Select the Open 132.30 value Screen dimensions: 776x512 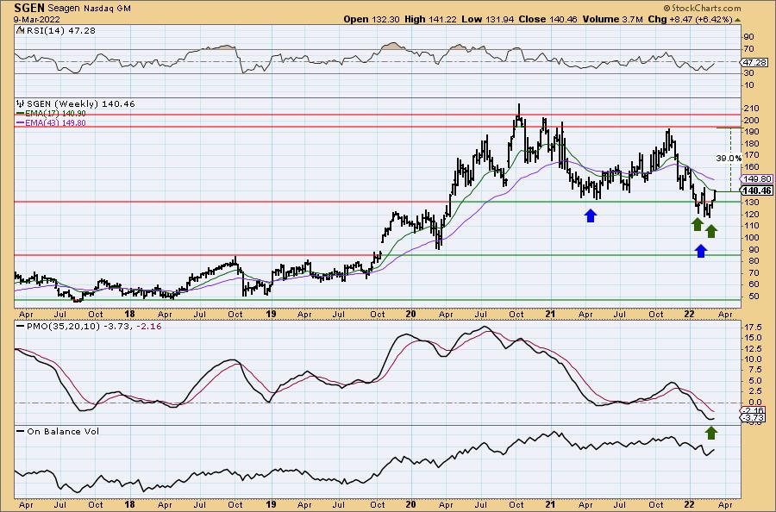[372, 19]
